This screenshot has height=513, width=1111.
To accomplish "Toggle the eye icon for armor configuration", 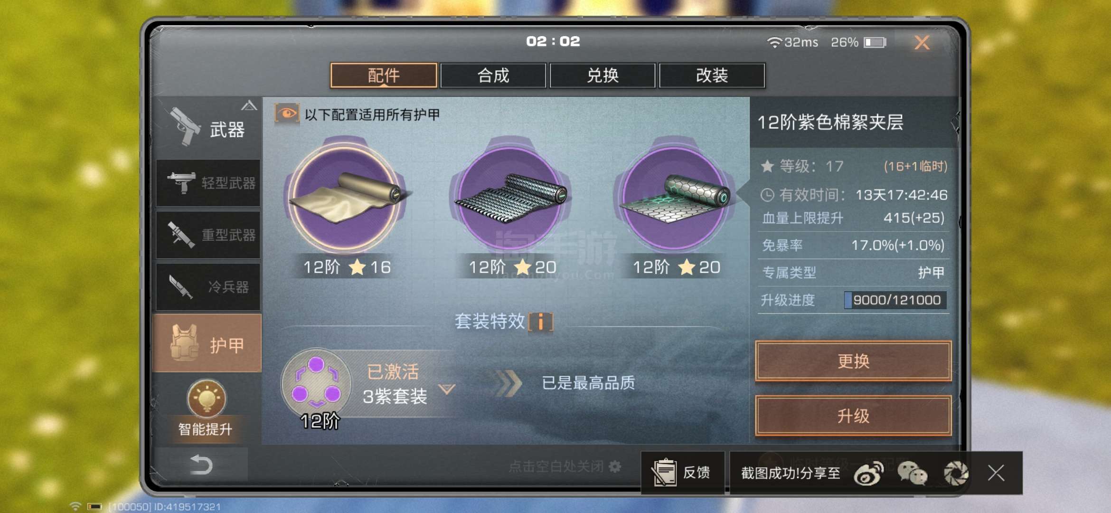I will pos(287,114).
